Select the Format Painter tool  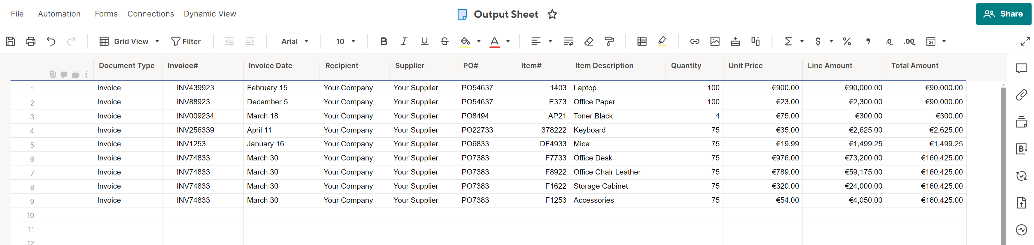pos(609,41)
